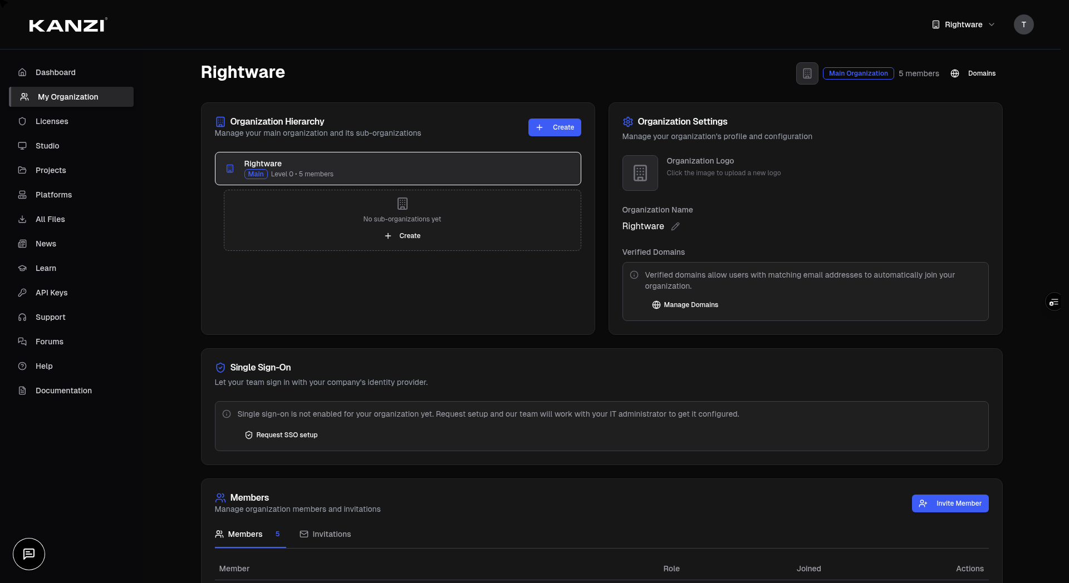Screen dimensions: 1069x583
Task: Open Platforms in the sidebar
Action: click(x=71, y=195)
